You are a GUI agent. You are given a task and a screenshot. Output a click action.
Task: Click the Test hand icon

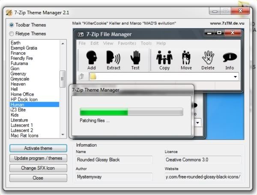(135, 57)
